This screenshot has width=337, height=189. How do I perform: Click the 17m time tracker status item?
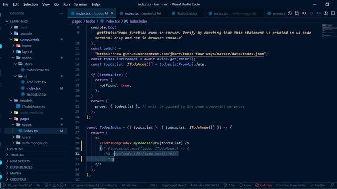point(229,185)
